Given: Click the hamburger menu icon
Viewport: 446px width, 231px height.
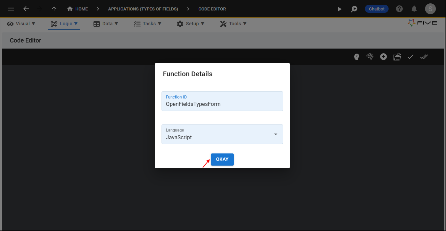Looking at the screenshot, I should pyautogui.click(x=11, y=9).
